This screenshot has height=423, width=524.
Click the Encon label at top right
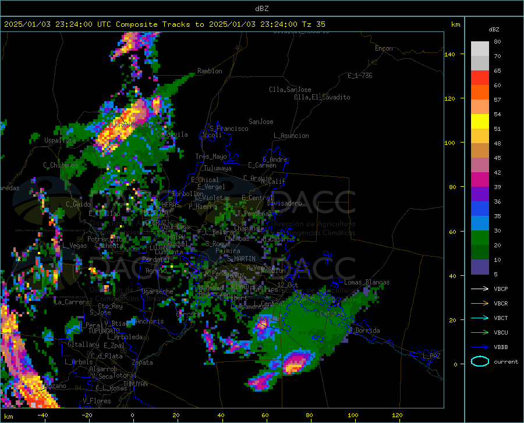(x=384, y=48)
